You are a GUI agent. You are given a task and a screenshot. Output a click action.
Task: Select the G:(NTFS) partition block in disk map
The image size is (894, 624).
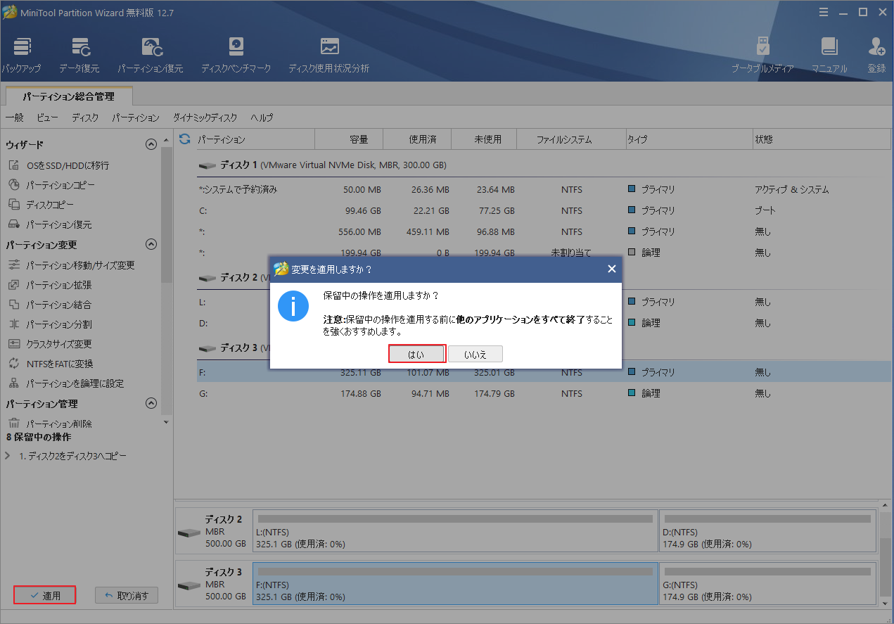(x=768, y=584)
